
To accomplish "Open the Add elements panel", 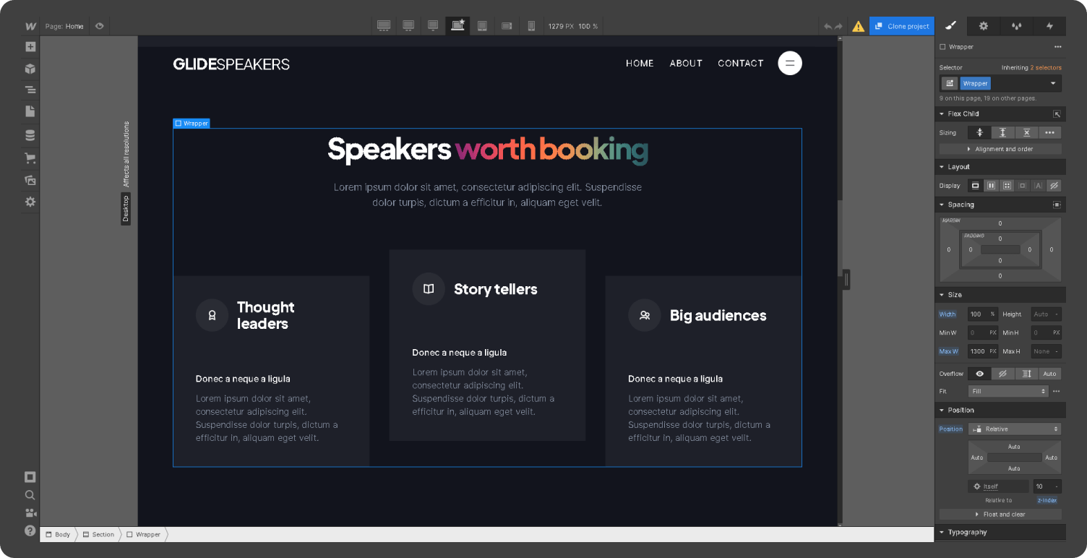I will 30,47.
